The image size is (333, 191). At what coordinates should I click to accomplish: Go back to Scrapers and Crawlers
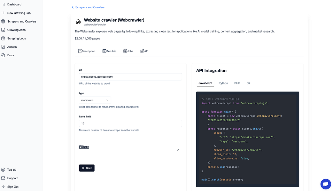coord(88,7)
